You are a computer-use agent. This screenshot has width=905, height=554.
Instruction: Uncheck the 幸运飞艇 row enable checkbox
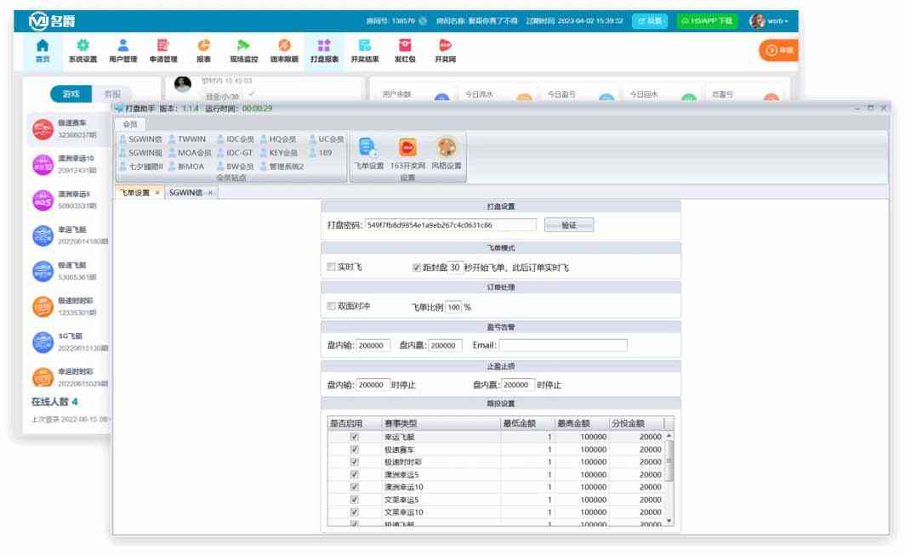[355, 437]
